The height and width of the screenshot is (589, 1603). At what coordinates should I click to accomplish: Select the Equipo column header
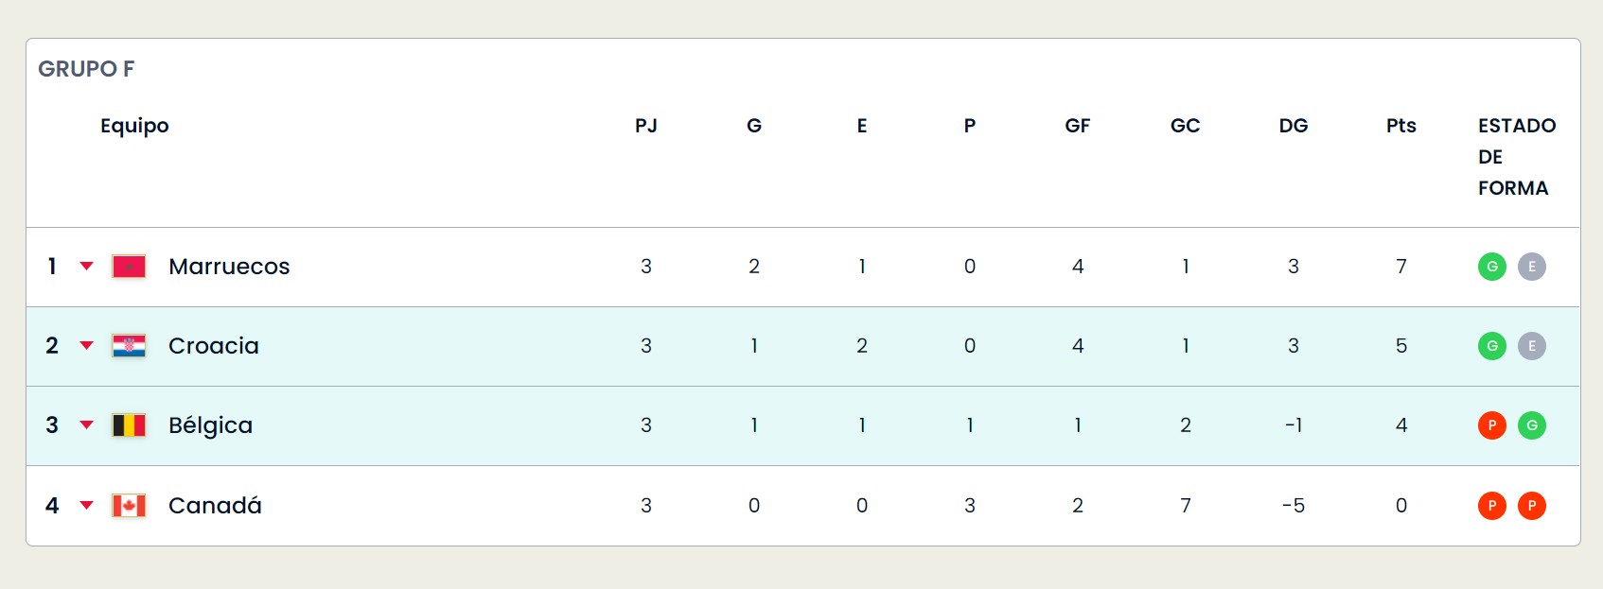134,127
